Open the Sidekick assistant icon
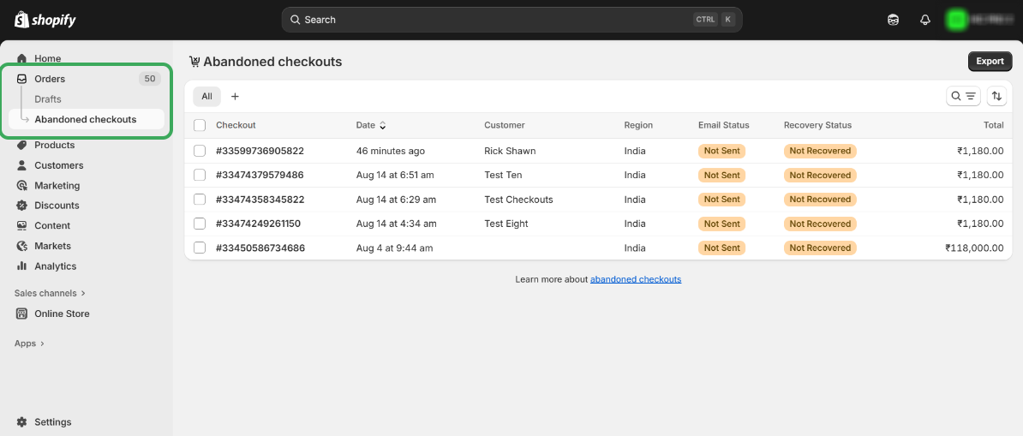 tap(894, 20)
